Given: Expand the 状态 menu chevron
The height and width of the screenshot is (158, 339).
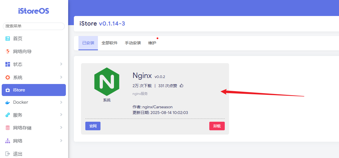Looking at the screenshot, I should (x=61, y=64).
